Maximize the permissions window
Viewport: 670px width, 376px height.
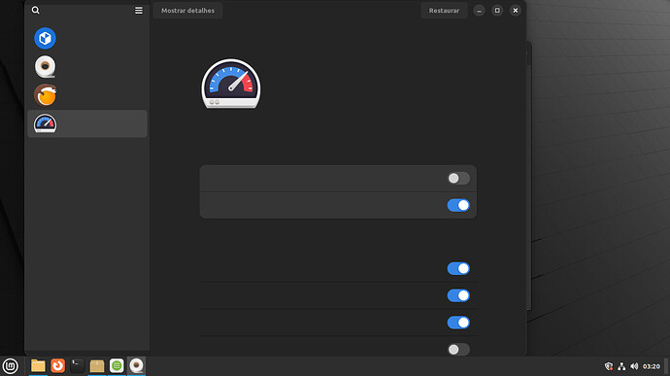coord(497,11)
